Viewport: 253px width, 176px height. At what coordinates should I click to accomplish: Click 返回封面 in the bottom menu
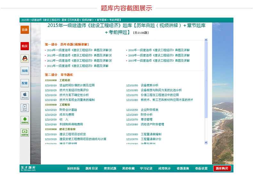(73, 168)
